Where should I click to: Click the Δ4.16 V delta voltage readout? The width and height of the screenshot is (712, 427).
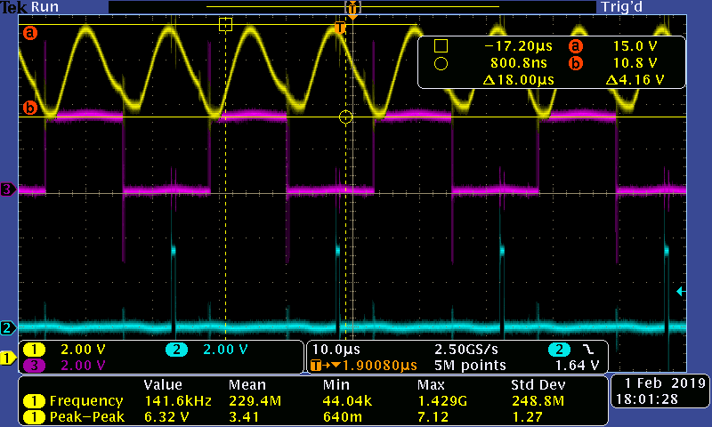pyautogui.click(x=635, y=80)
